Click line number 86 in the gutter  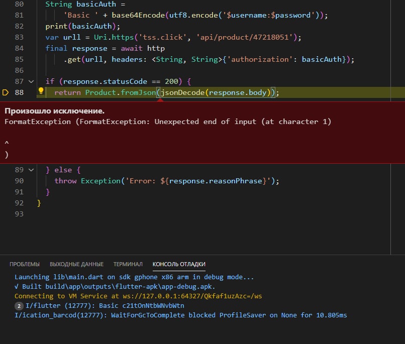pyautogui.click(x=19, y=70)
